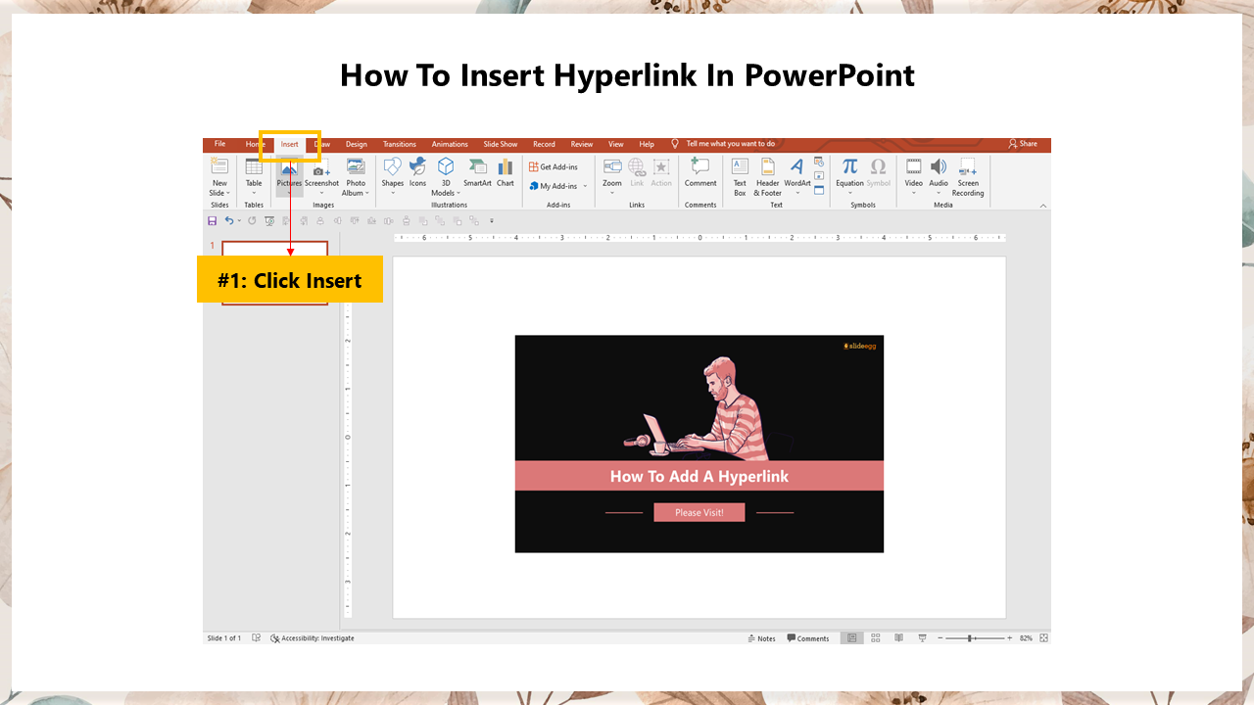Click the spell check icon in status bar
The image size is (1254, 705).
tap(256, 638)
